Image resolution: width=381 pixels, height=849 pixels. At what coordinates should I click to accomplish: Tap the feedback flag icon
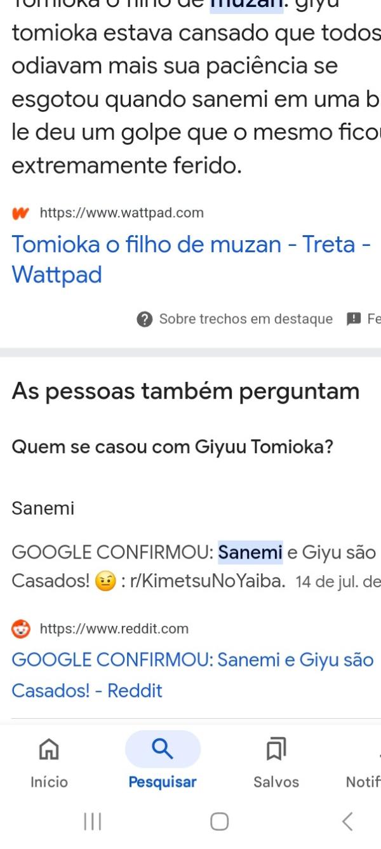click(353, 319)
